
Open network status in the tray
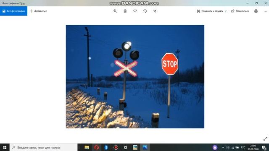click(x=232, y=147)
